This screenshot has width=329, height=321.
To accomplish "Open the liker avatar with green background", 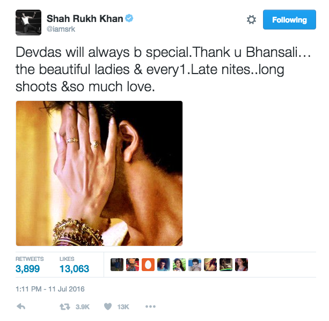I will point(179,265).
